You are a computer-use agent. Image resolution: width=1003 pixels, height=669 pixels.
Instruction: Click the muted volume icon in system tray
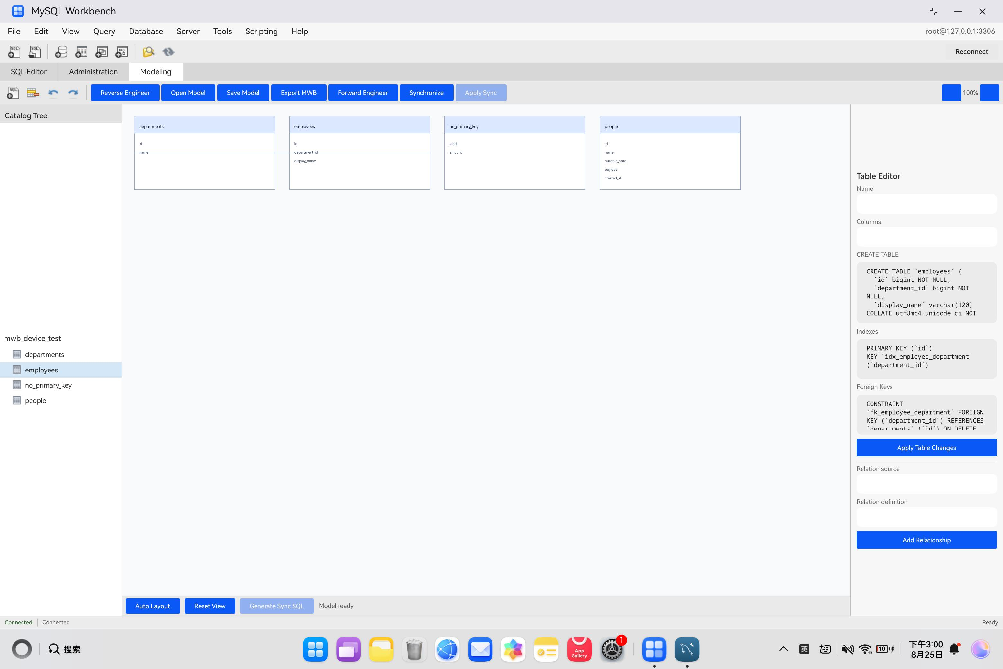coord(847,649)
